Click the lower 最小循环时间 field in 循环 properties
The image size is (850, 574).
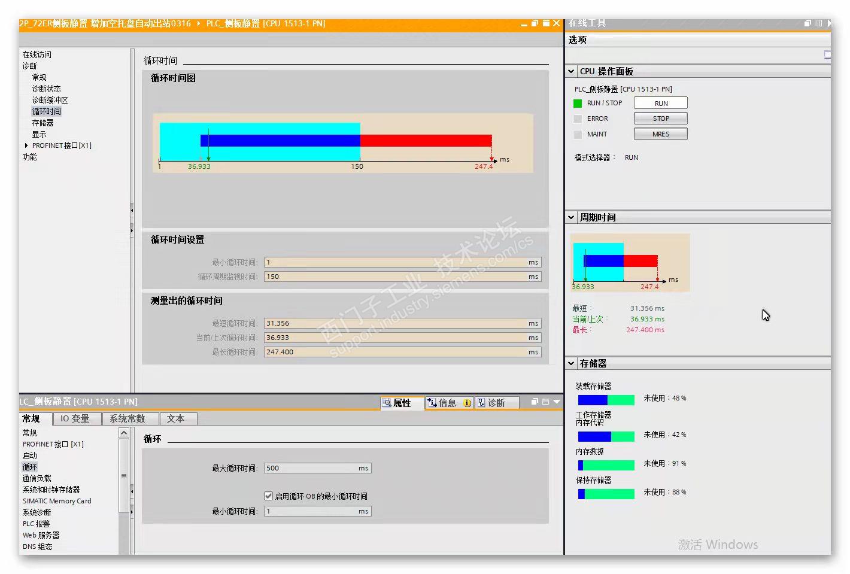coord(318,511)
